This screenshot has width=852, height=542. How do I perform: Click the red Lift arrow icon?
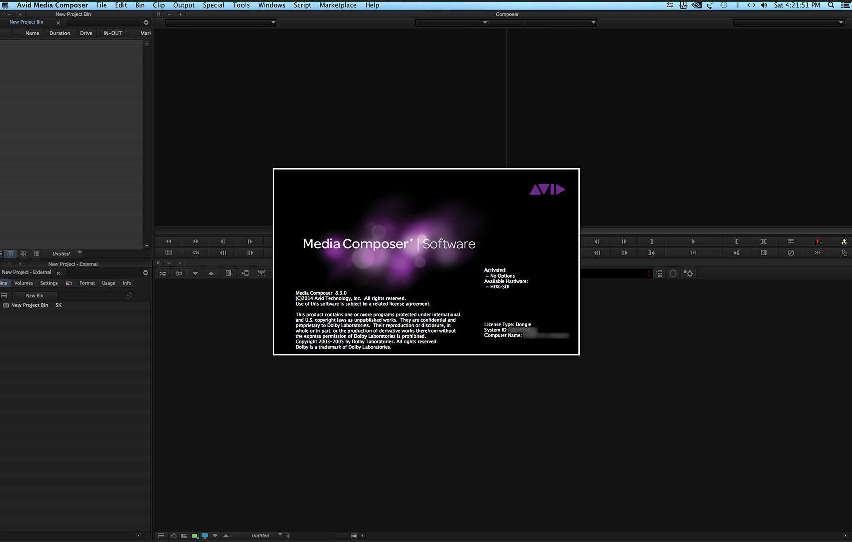[x=817, y=241]
